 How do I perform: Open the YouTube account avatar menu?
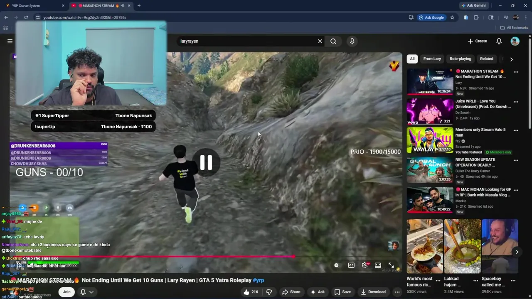[515, 41]
